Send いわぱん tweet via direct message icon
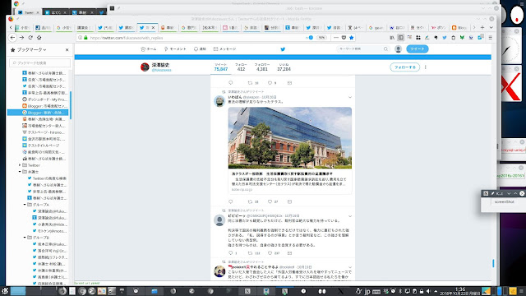This screenshot has height=296, width=526. click(x=289, y=201)
